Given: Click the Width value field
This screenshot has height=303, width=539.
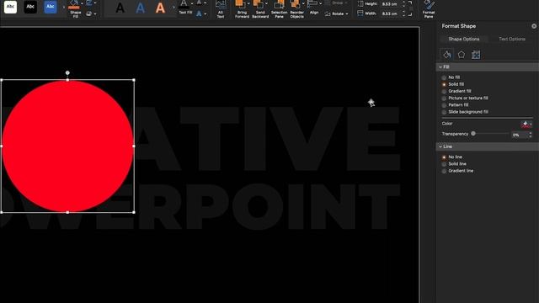Looking at the screenshot, I should pos(390,13).
